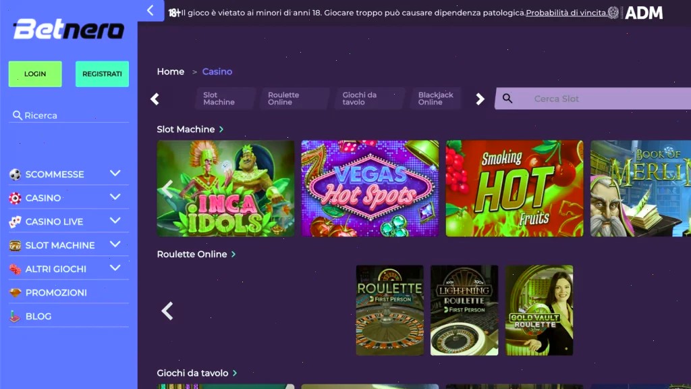691x389 pixels.
Task: Open the Roulette First Person game
Action: click(x=389, y=310)
